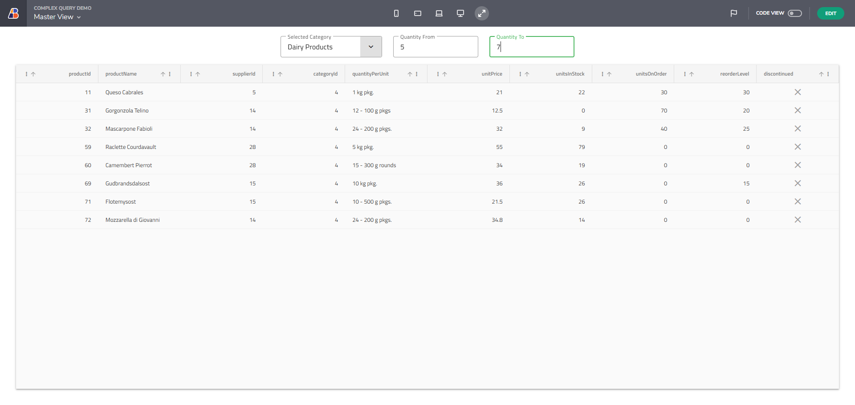Click the fullscreen expand arrows icon
This screenshot has width=855, height=405.
pyautogui.click(x=482, y=13)
